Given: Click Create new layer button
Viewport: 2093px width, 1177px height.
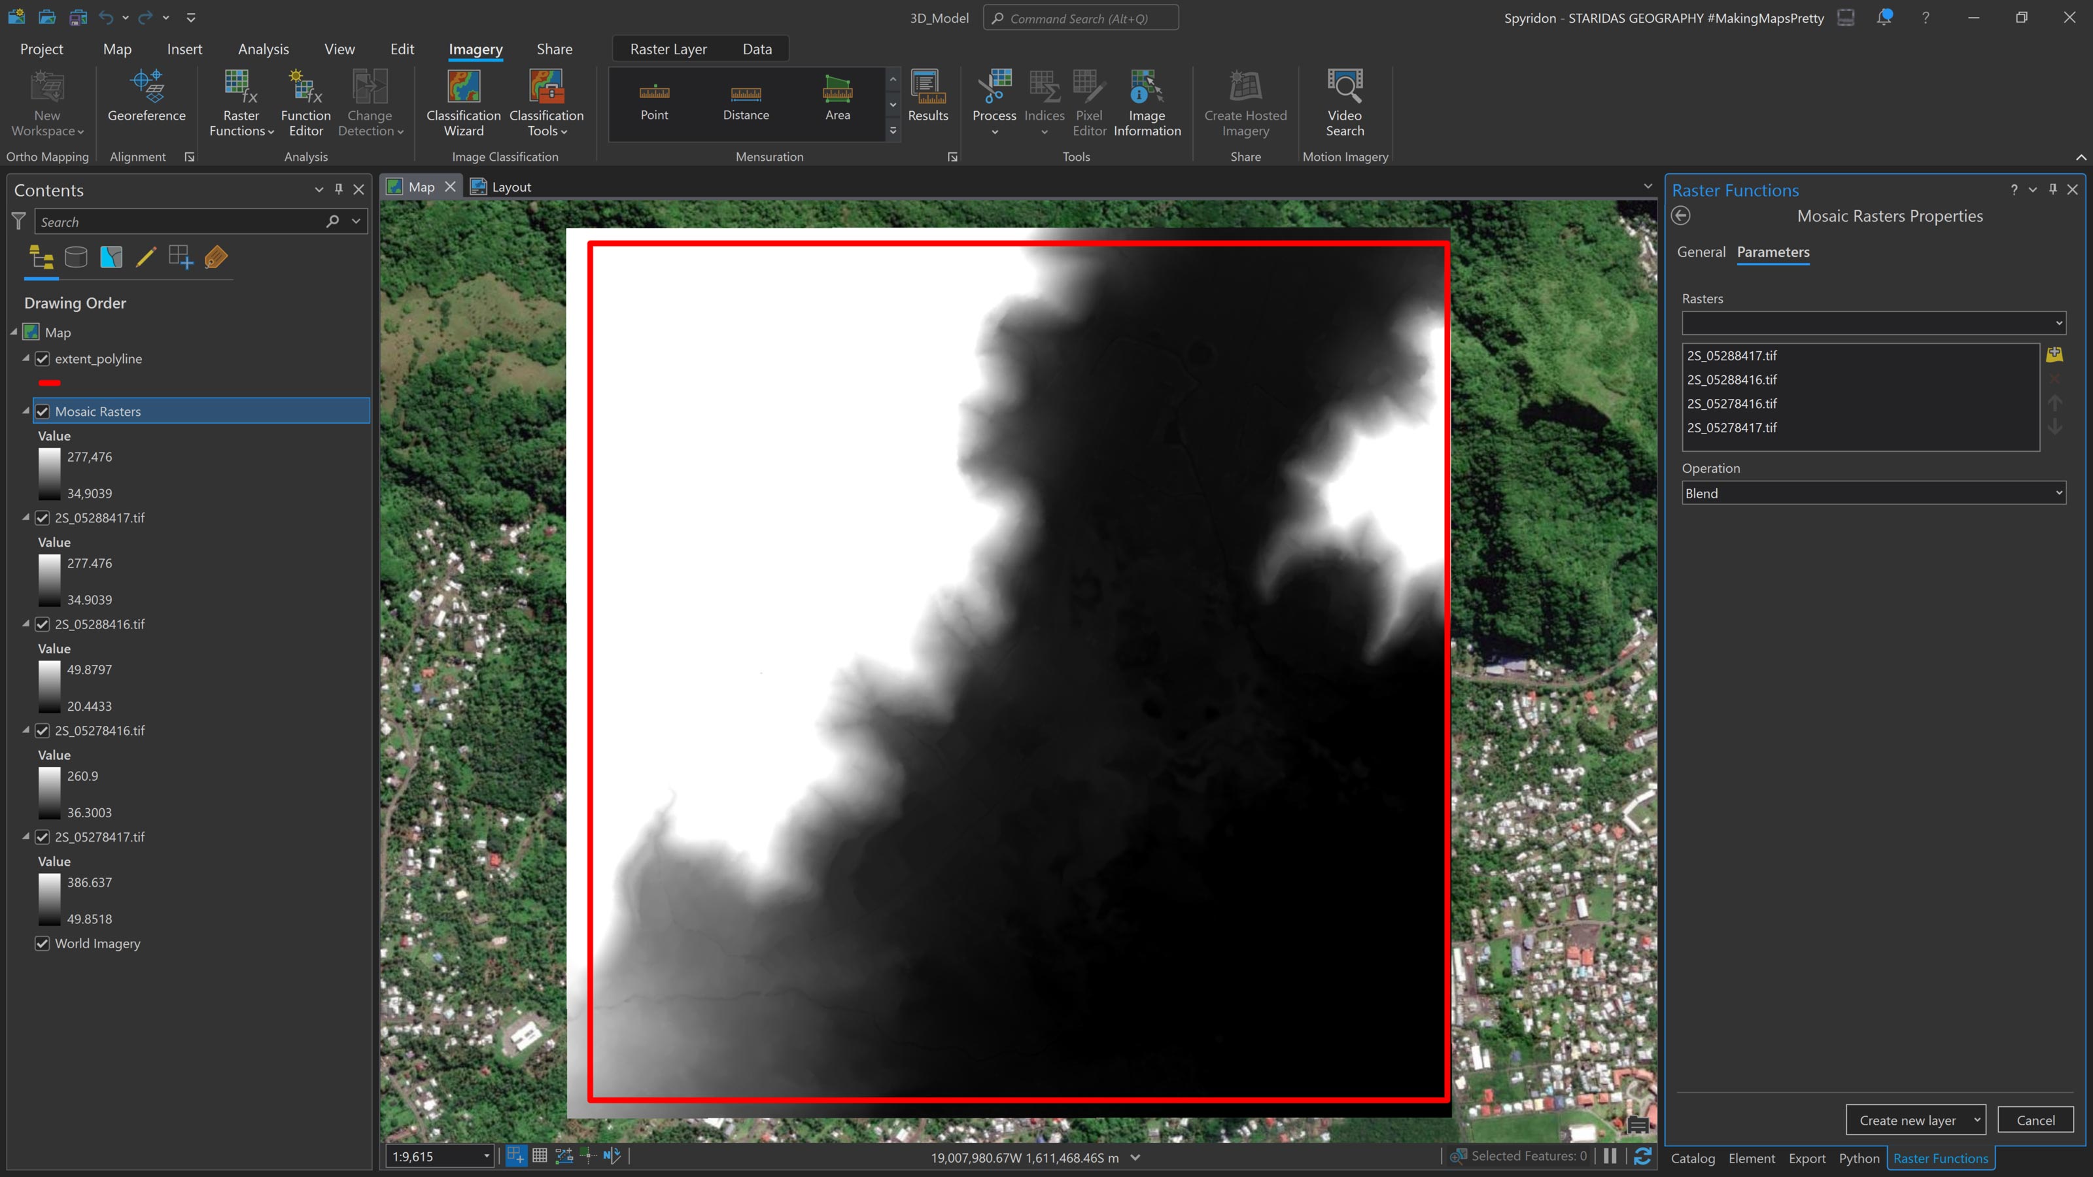Looking at the screenshot, I should tap(1907, 1120).
